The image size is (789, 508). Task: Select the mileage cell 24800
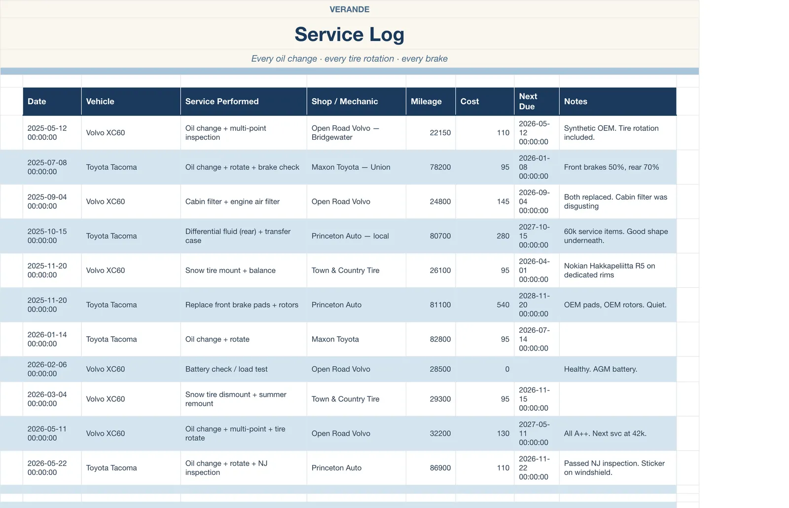click(431, 201)
